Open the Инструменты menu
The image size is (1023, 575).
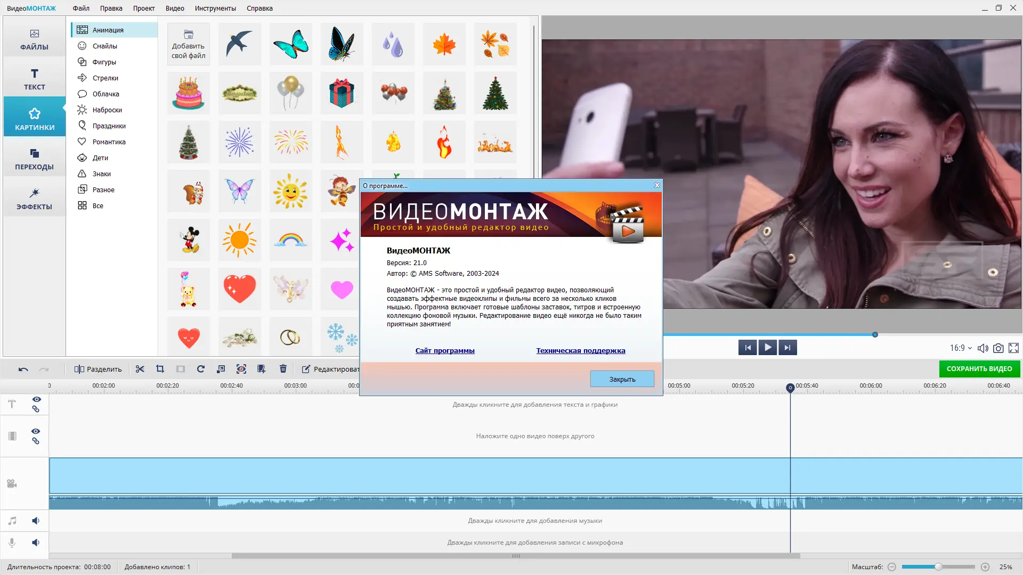(215, 8)
